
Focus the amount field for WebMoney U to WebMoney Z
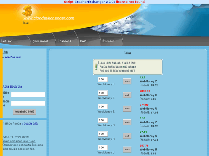[103, 79]
